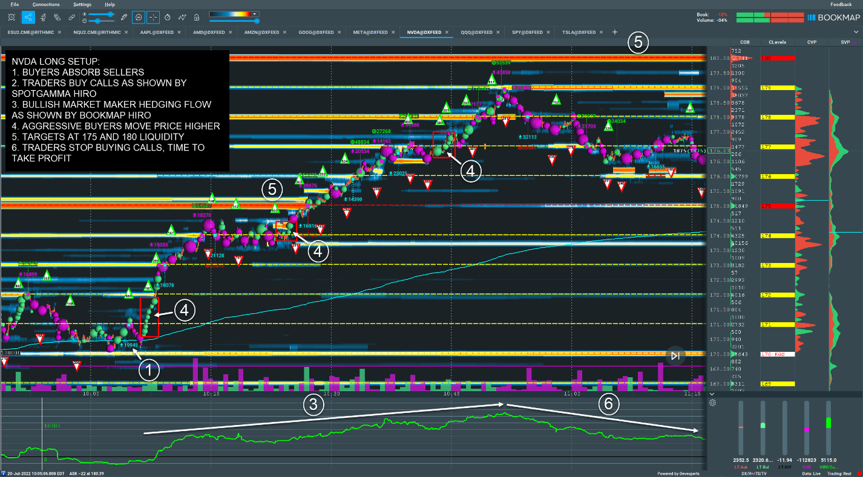This screenshot has height=477, width=863.
Task: Click the line chart indicators icon
Action: coord(182,17)
